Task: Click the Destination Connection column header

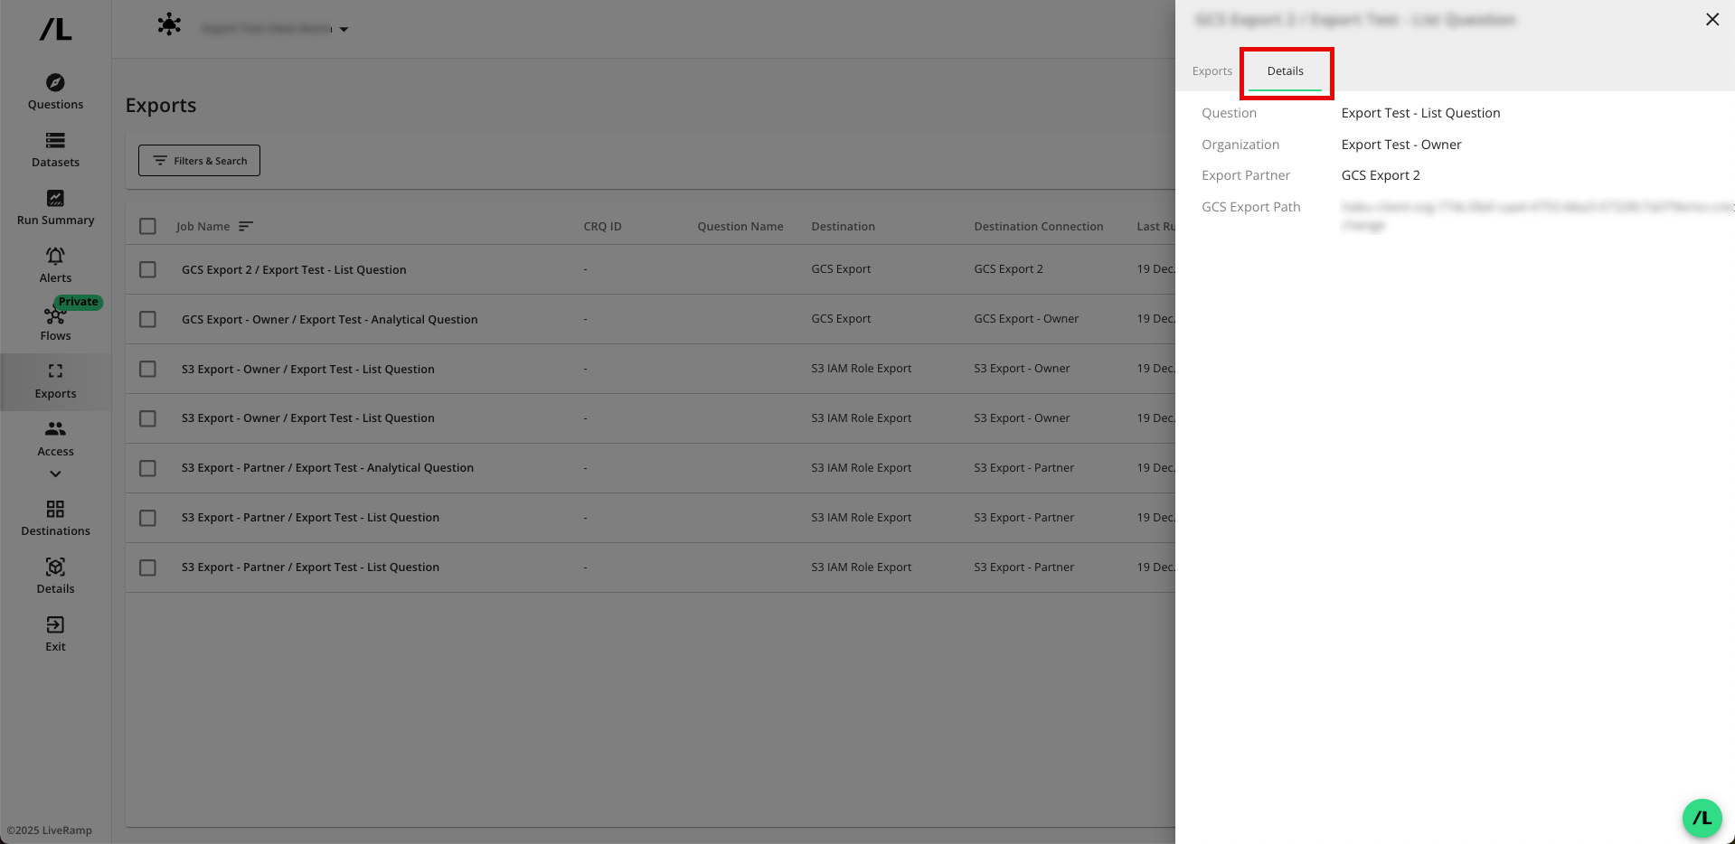Action: (x=1038, y=226)
